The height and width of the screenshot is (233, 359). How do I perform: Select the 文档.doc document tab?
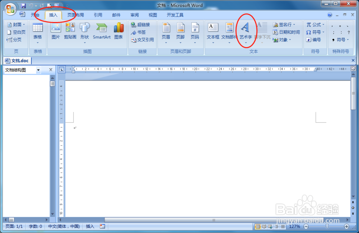tap(17, 61)
